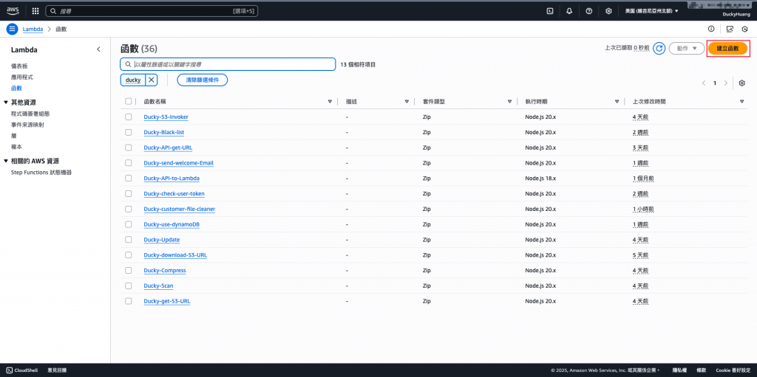Open 儀表板 in the sidebar
The width and height of the screenshot is (757, 377).
[x=19, y=66]
